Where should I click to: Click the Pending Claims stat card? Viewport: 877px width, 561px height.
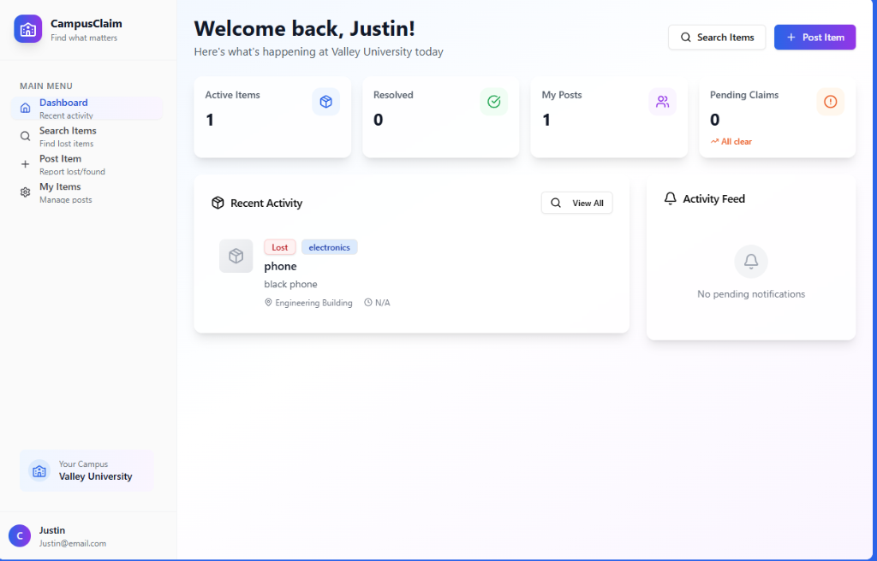[778, 117]
